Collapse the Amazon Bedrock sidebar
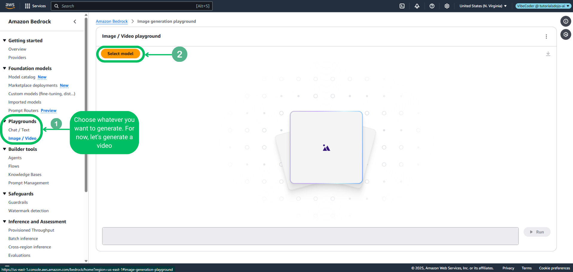This screenshot has height=272, width=573. point(75,21)
